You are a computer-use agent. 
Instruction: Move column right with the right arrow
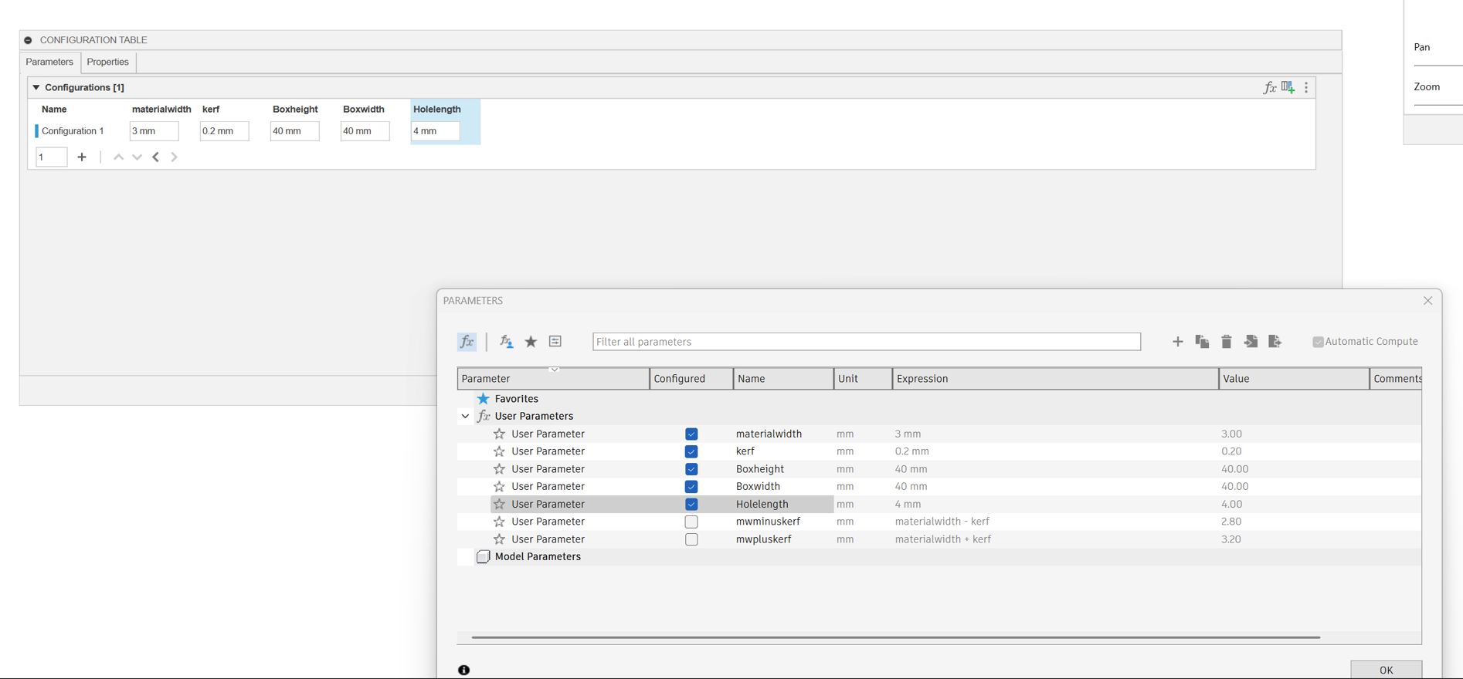174,157
